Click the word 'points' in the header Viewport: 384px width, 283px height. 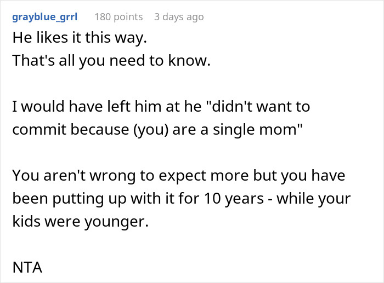[x=127, y=17]
